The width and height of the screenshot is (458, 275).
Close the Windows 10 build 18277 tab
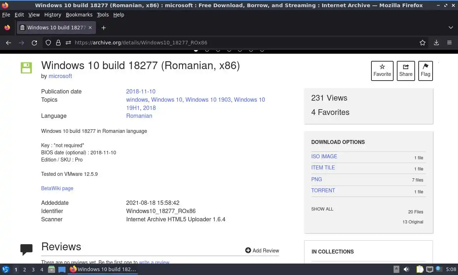pos(90,28)
